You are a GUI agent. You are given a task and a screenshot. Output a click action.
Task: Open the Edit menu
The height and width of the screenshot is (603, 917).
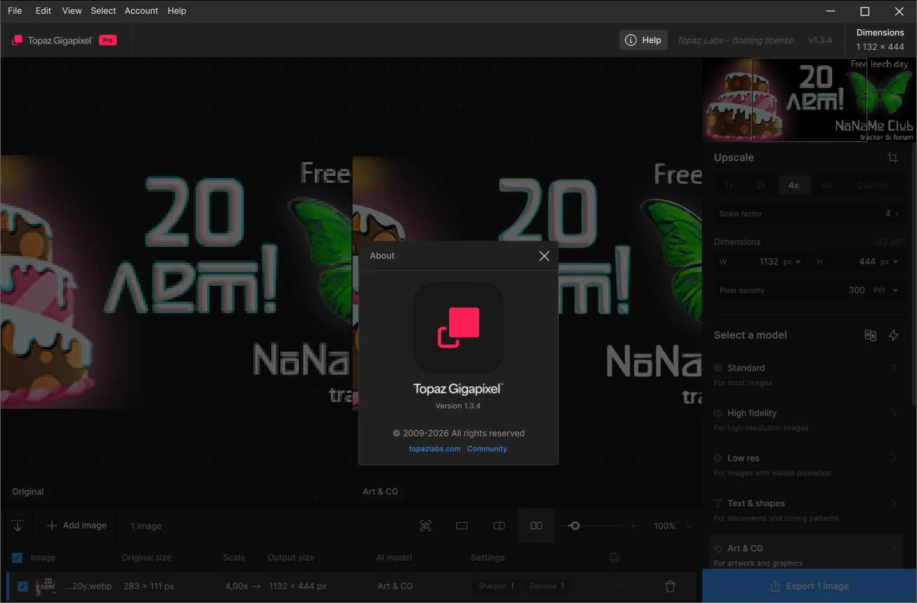44,11
